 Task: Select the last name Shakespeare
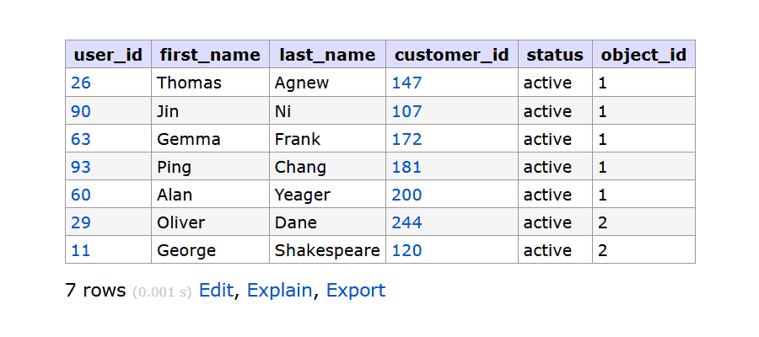[x=327, y=251]
